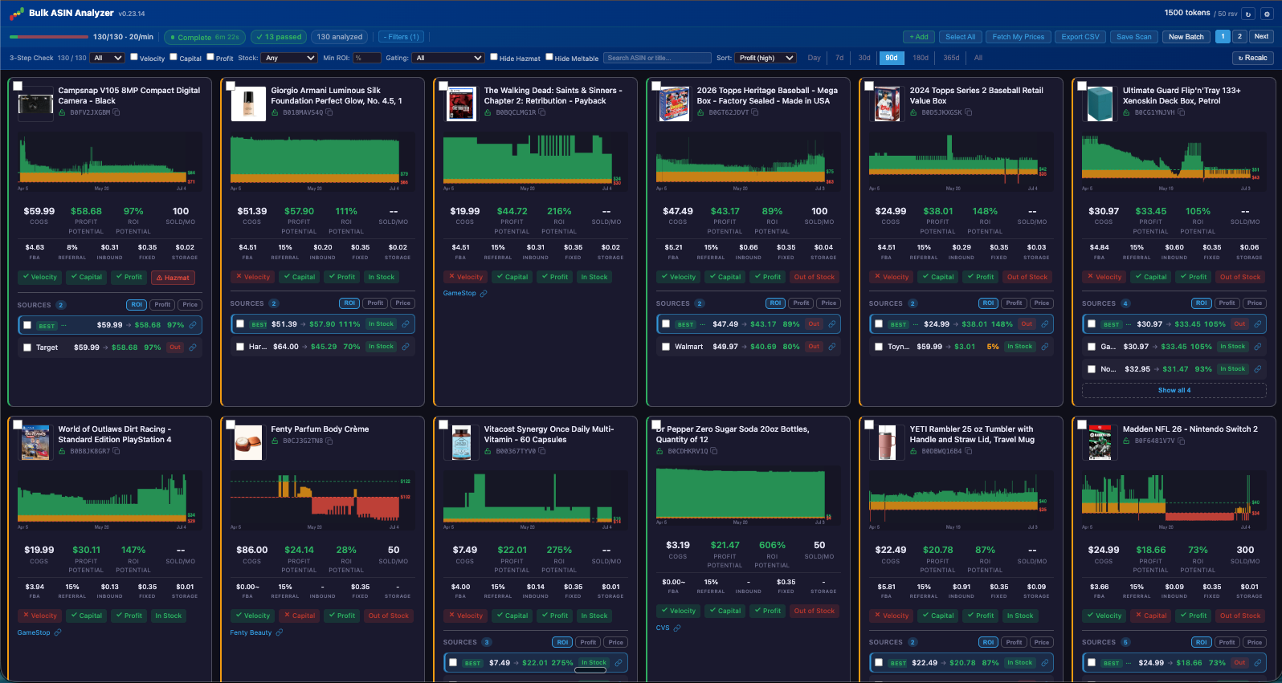This screenshot has width=1282, height=683.
Task: Select the Campsnap V105 card checkbox
Action: point(18,86)
